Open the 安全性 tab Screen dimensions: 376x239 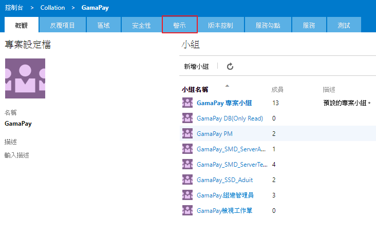click(x=141, y=25)
